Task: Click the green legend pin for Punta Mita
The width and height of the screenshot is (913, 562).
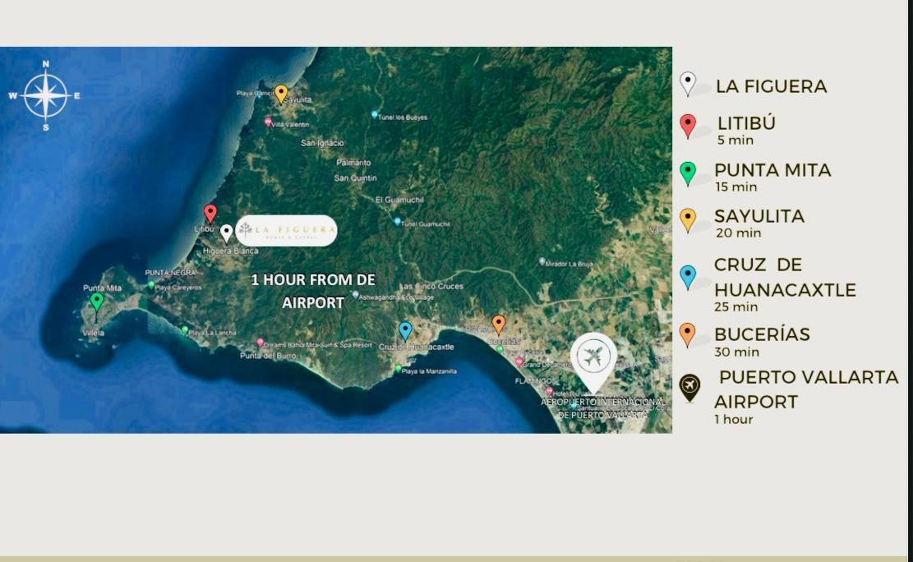Action: (688, 173)
